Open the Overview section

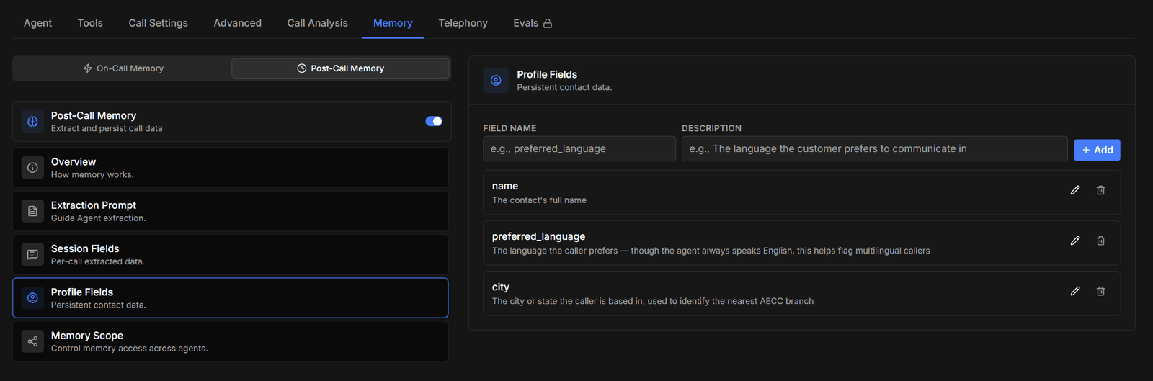click(x=231, y=168)
